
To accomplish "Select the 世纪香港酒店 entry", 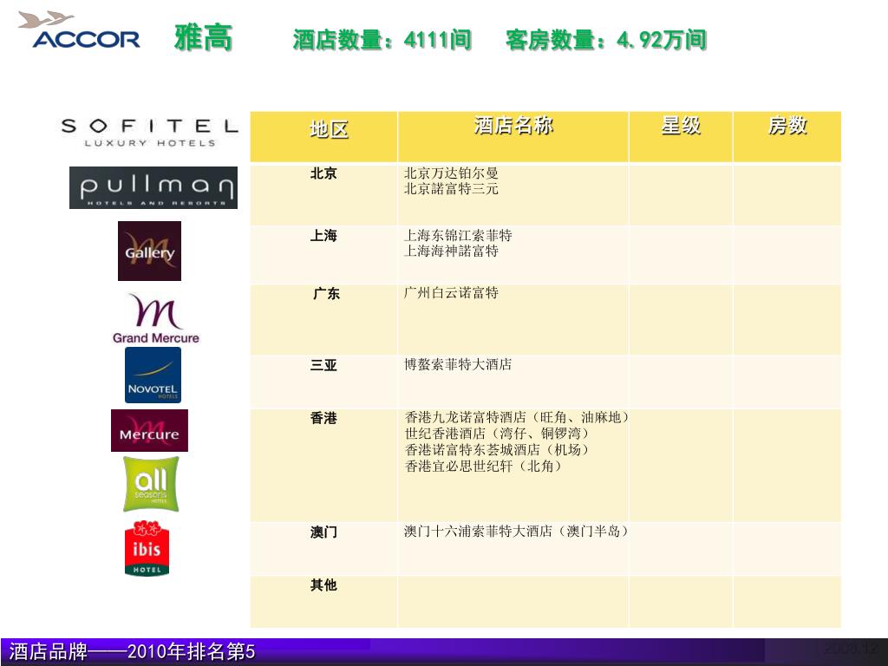I will coord(499,434).
